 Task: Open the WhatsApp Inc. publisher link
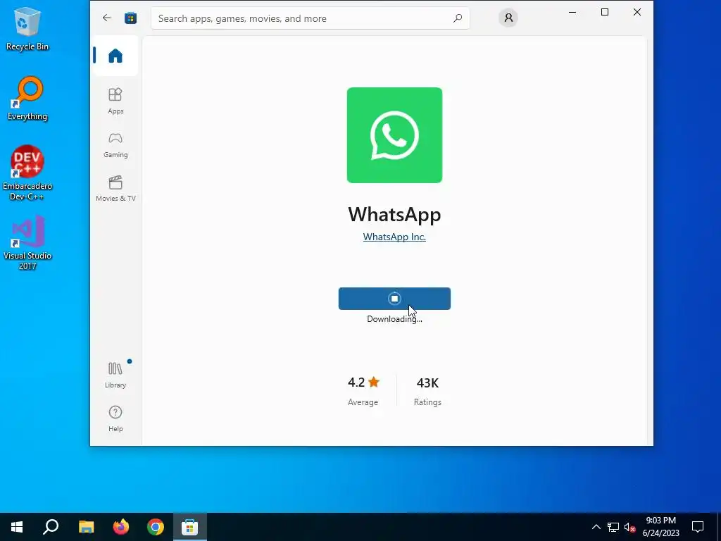pyautogui.click(x=394, y=237)
